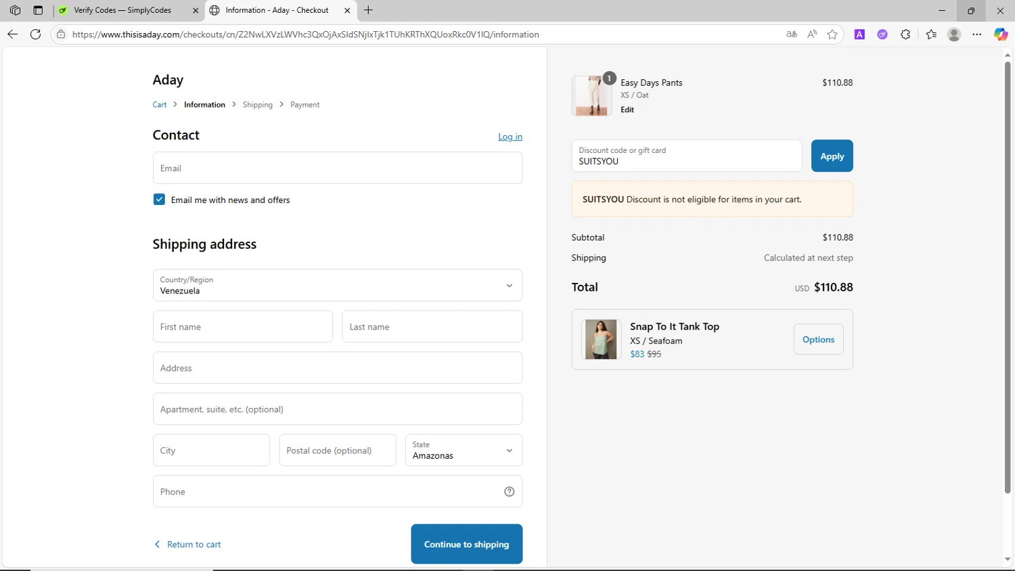Open a new browser tab
This screenshot has height=571, width=1015.
368,10
